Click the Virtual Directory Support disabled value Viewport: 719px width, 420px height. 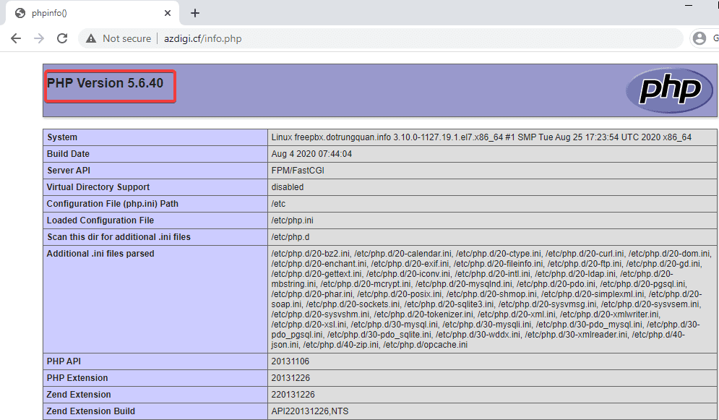pyautogui.click(x=288, y=187)
